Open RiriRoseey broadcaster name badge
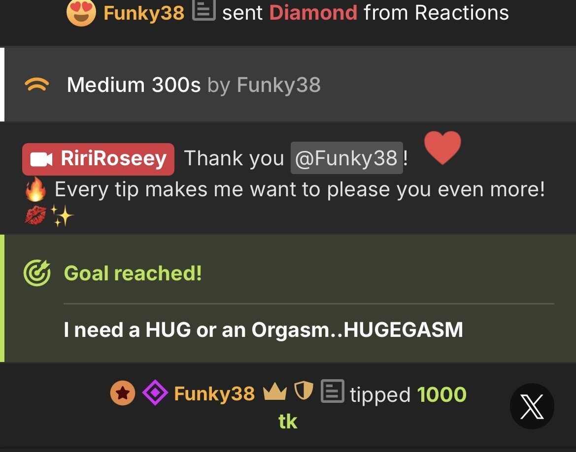Image resolution: width=576 pixels, height=452 pixels. (98, 159)
